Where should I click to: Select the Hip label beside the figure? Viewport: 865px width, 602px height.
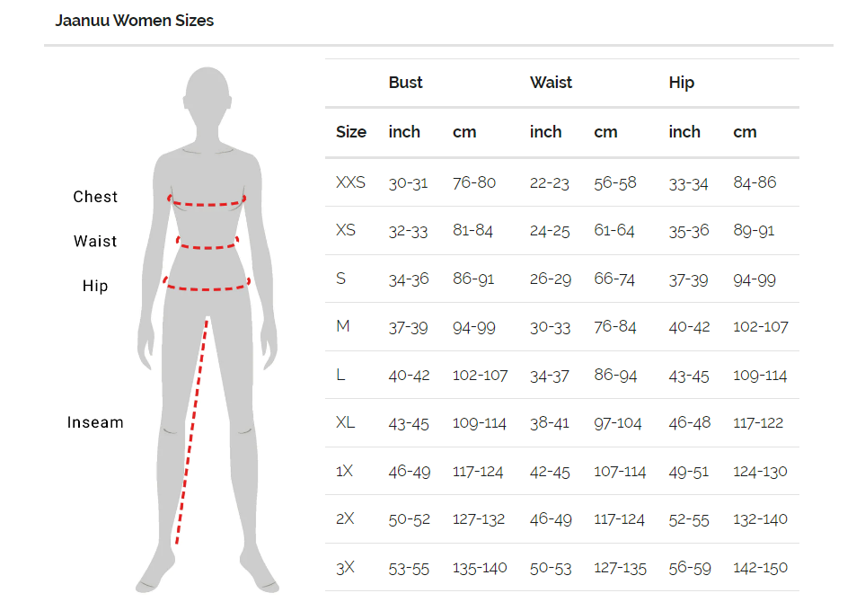pyautogui.click(x=95, y=286)
